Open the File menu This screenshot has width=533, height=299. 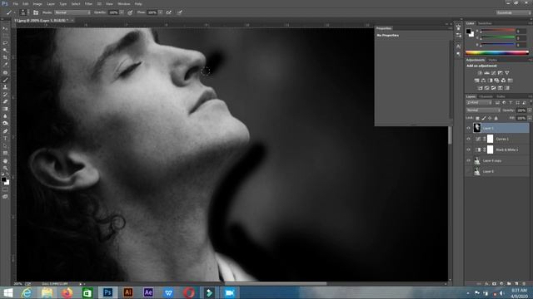[x=16, y=3]
